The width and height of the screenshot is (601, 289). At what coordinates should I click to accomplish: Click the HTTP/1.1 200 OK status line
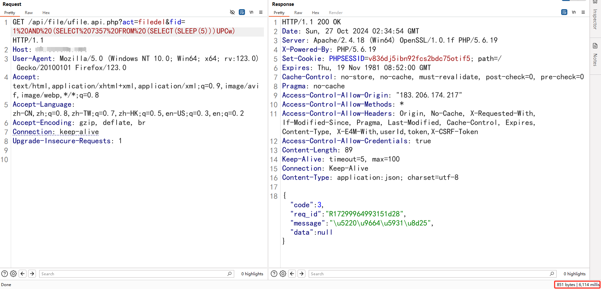pos(311,22)
